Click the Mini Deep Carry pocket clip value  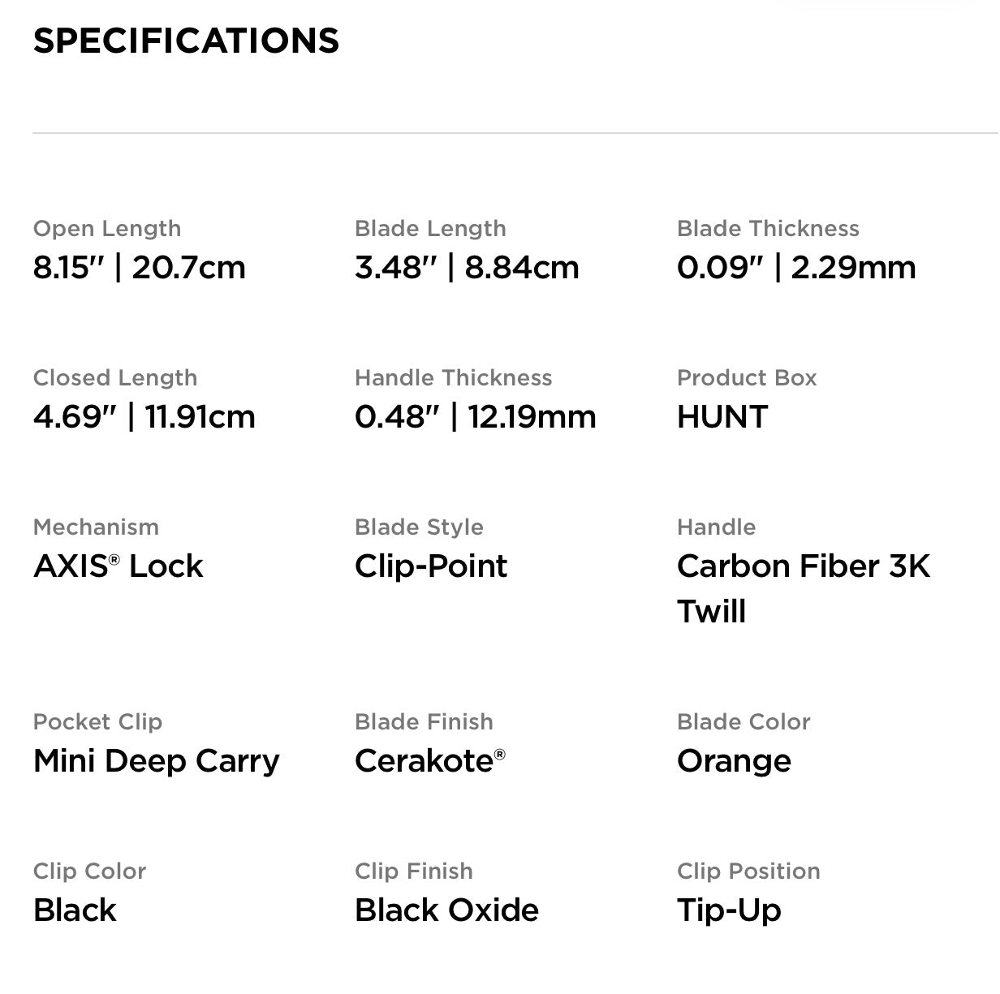tap(156, 760)
